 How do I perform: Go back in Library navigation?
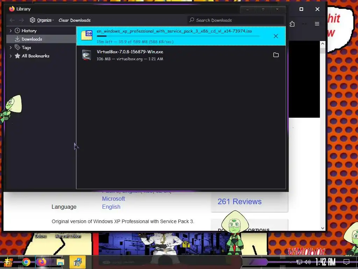point(12,20)
